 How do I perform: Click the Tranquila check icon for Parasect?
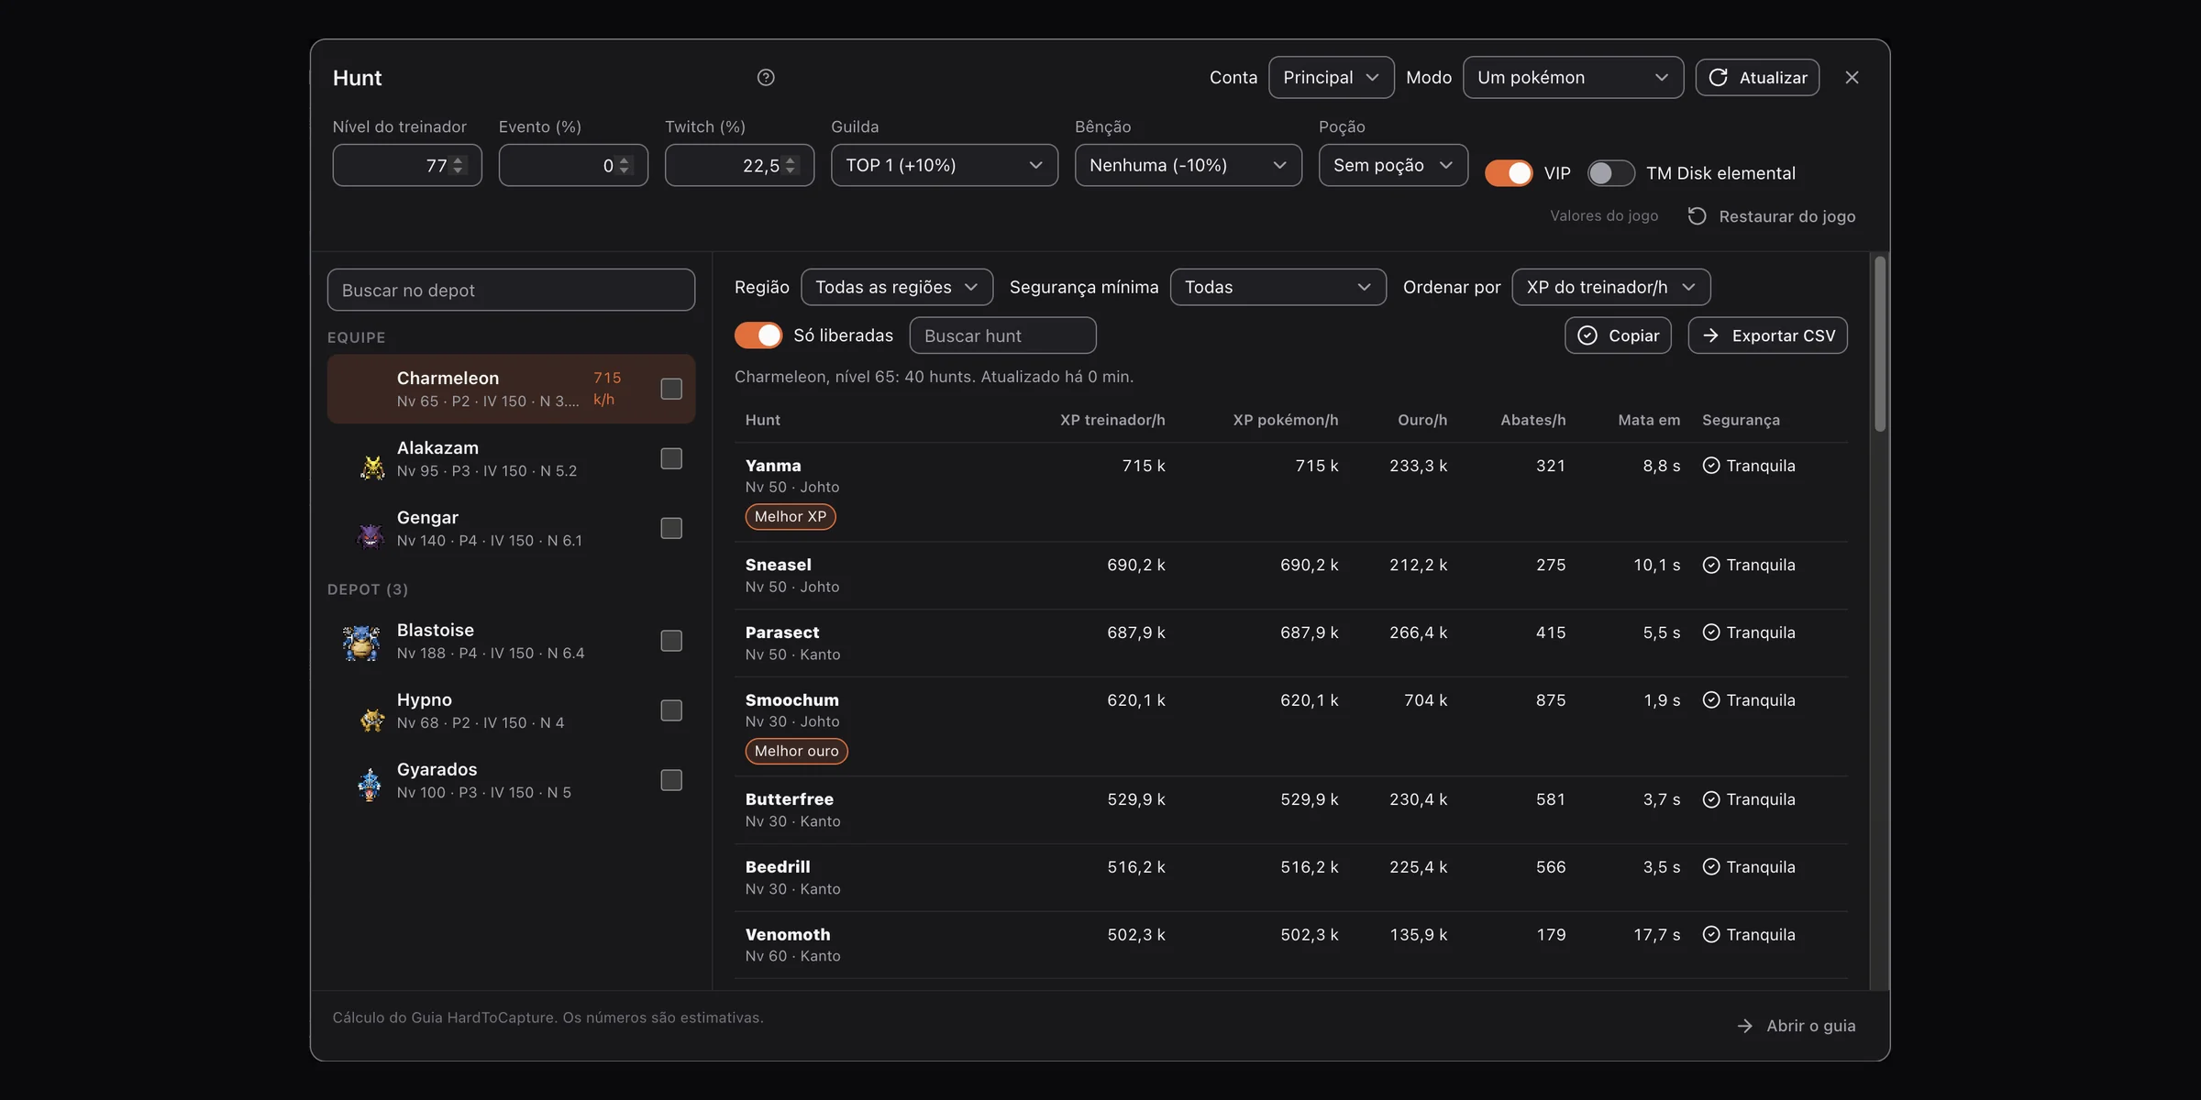pyautogui.click(x=1711, y=632)
